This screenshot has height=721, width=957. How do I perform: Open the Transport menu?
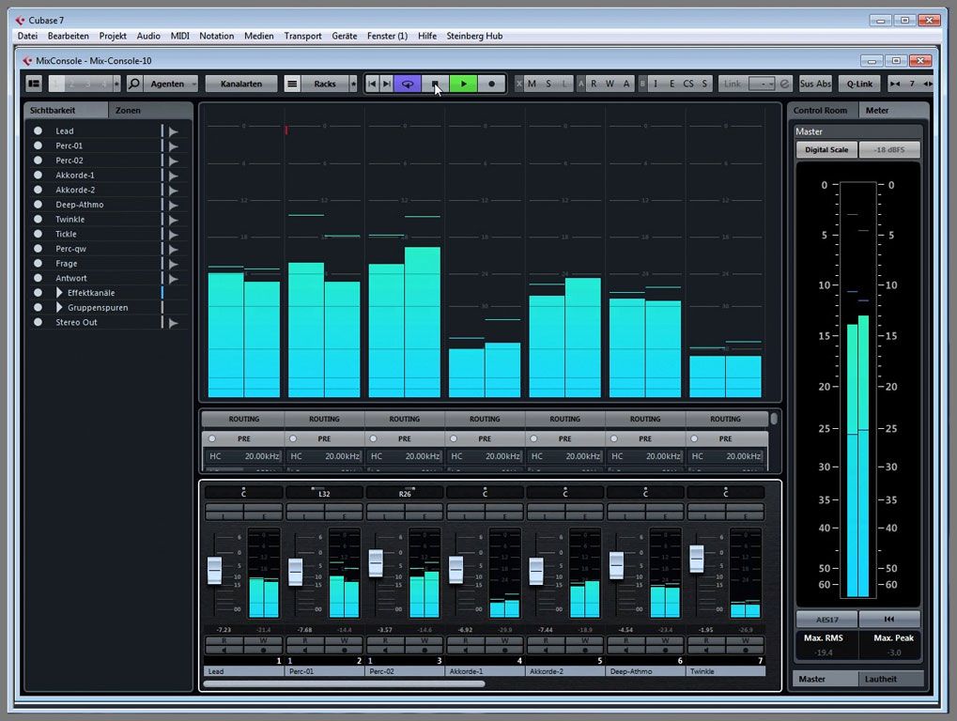click(x=302, y=36)
